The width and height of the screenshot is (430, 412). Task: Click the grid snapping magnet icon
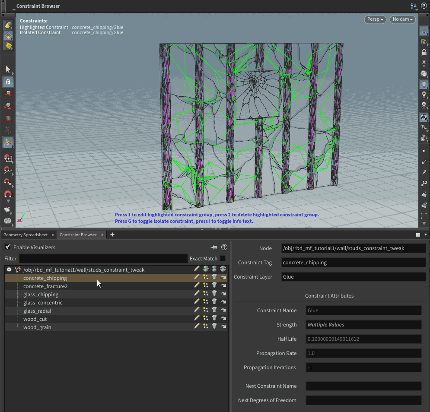pos(8,158)
